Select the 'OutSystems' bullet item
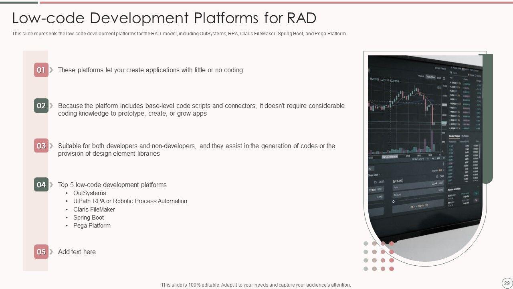This screenshot has height=289, width=513. (x=89, y=193)
